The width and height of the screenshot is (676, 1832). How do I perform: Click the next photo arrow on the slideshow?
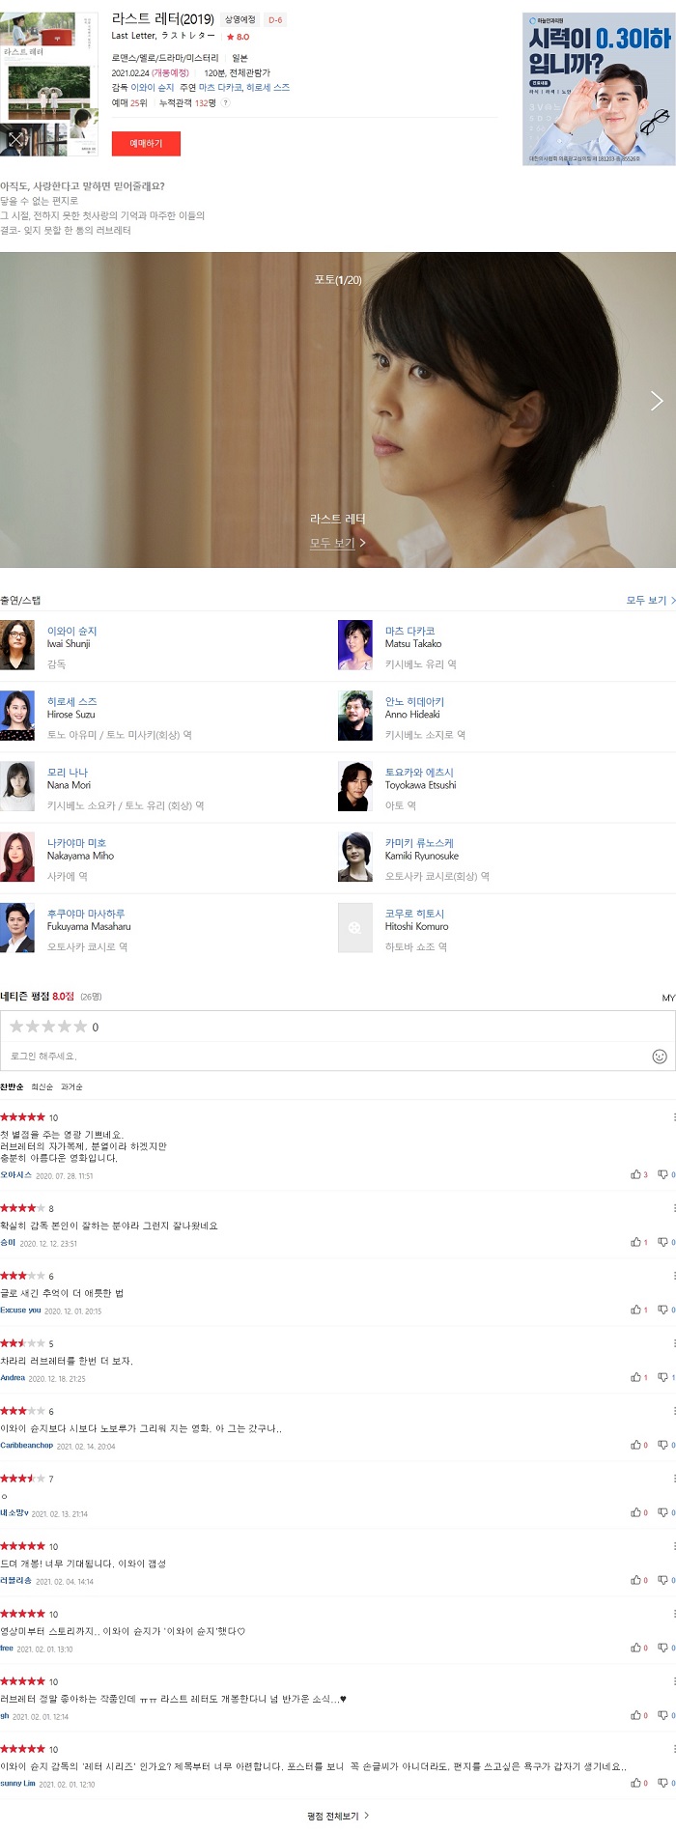coord(657,401)
